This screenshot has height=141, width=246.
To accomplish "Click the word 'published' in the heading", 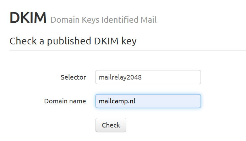I will coord(69,42).
